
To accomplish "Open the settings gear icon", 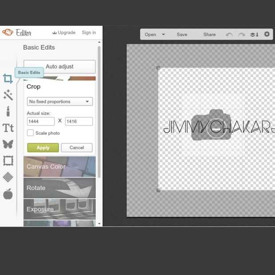I will pyautogui.click(x=267, y=34).
